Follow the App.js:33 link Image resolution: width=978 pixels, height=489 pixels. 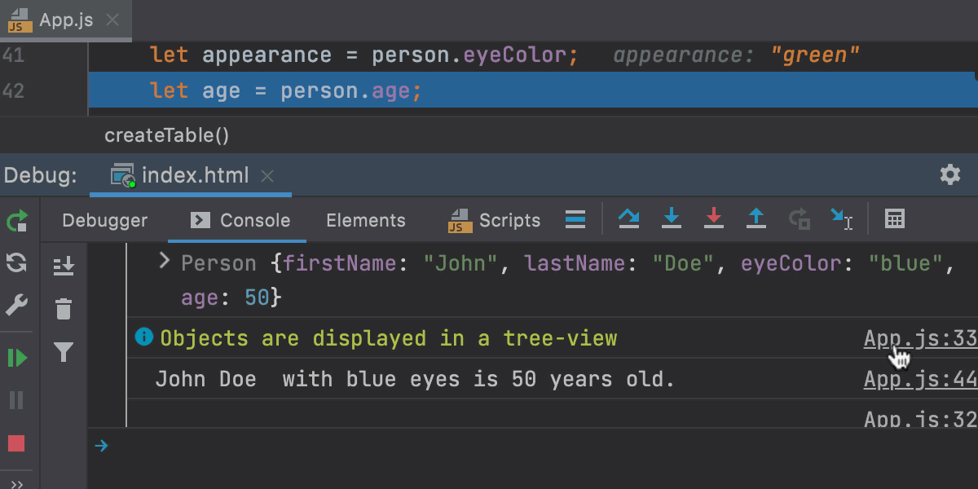919,337
